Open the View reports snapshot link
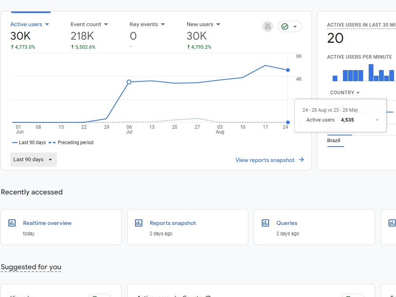This screenshot has height=297, width=396. (x=265, y=160)
